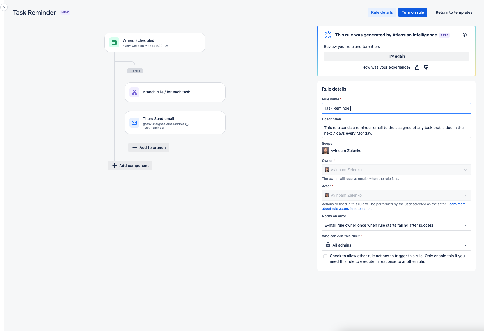Screen dimensions: 484x331
Task: Click the owner will receive emails helper text
Action: (x=360, y=179)
